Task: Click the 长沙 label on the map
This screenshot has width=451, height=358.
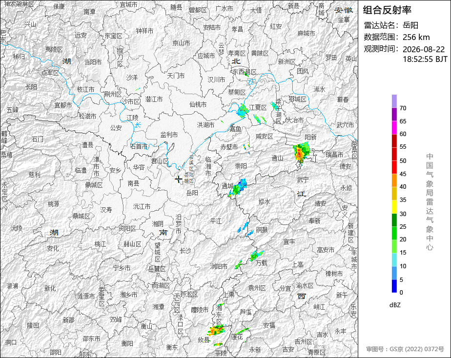Action: [x=185, y=251]
